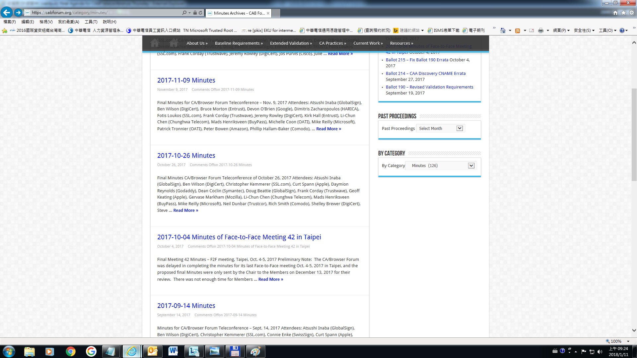This screenshot has width=637, height=358.
Task: Open IE Tools gear icon at top right
Action: (x=632, y=13)
